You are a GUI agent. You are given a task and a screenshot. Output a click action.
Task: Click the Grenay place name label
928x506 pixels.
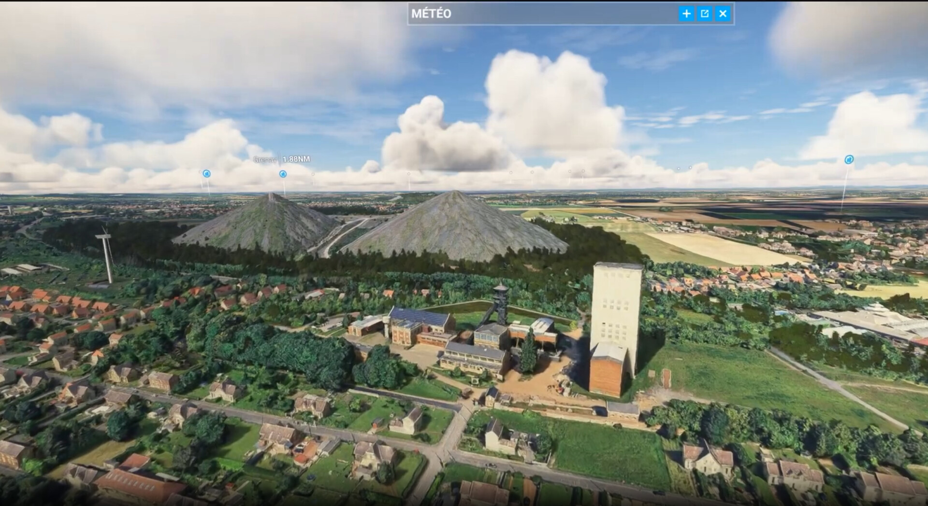[x=265, y=159]
